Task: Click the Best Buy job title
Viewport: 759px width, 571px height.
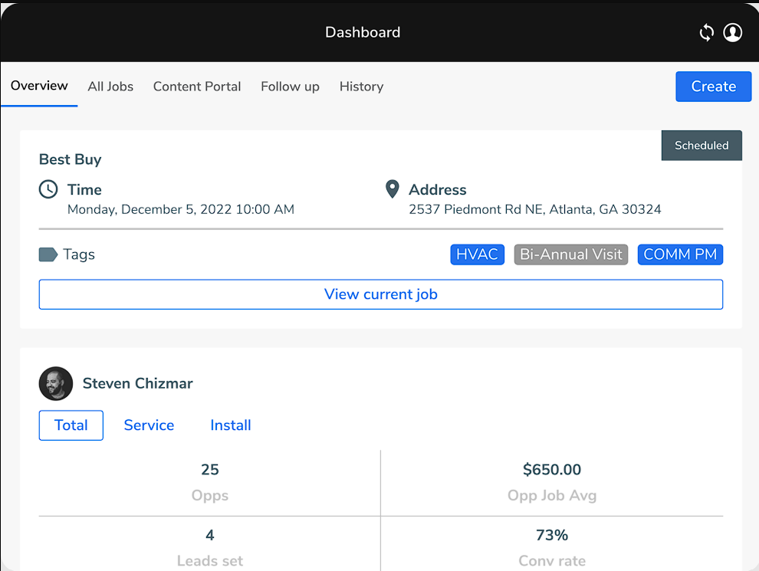Action: click(71, 159)
